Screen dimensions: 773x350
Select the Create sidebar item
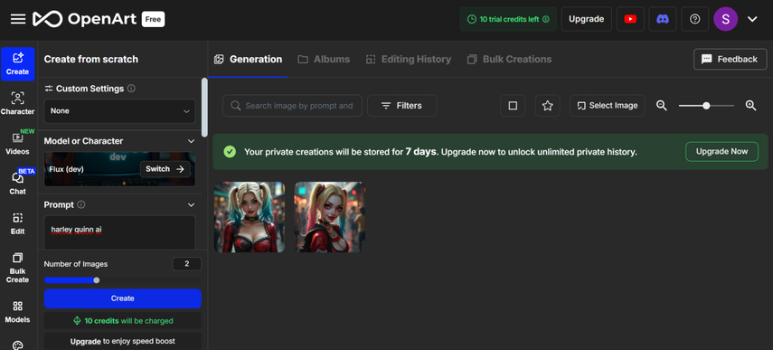18,64
